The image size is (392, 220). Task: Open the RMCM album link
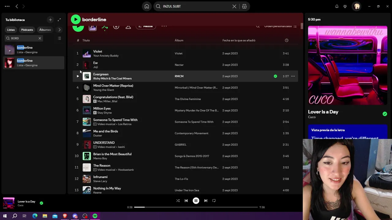point(179,76)
